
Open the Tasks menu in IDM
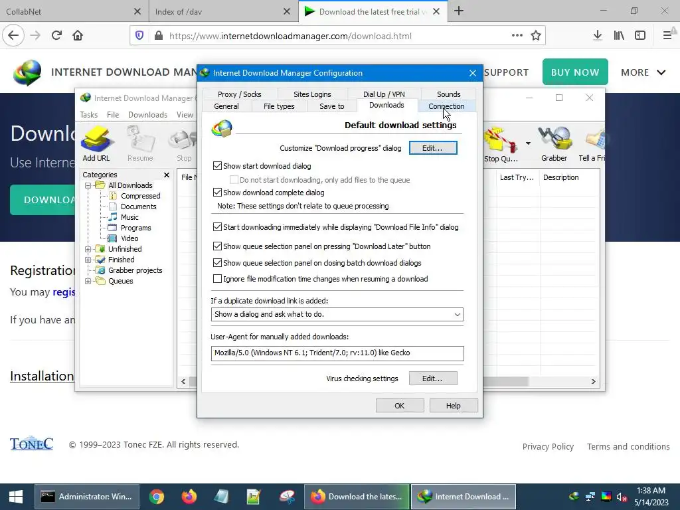point(88,114)
